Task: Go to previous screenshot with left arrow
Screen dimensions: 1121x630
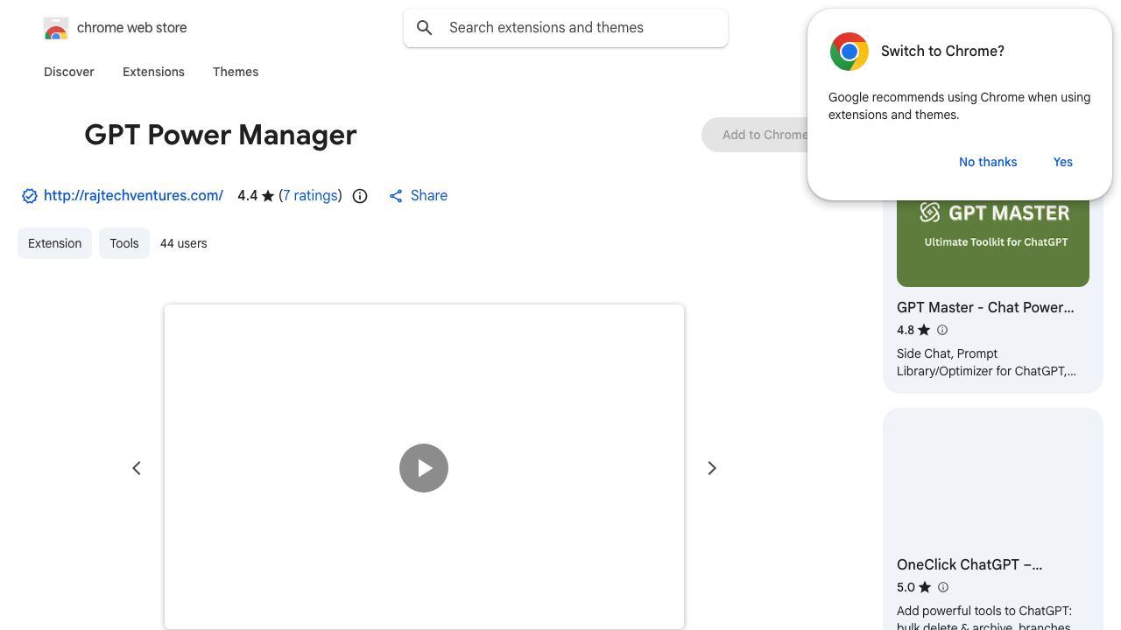Action: tap(137, 468)
